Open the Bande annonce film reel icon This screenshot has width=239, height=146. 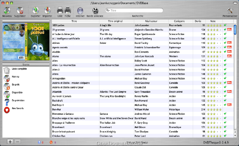tap(95, 11)
